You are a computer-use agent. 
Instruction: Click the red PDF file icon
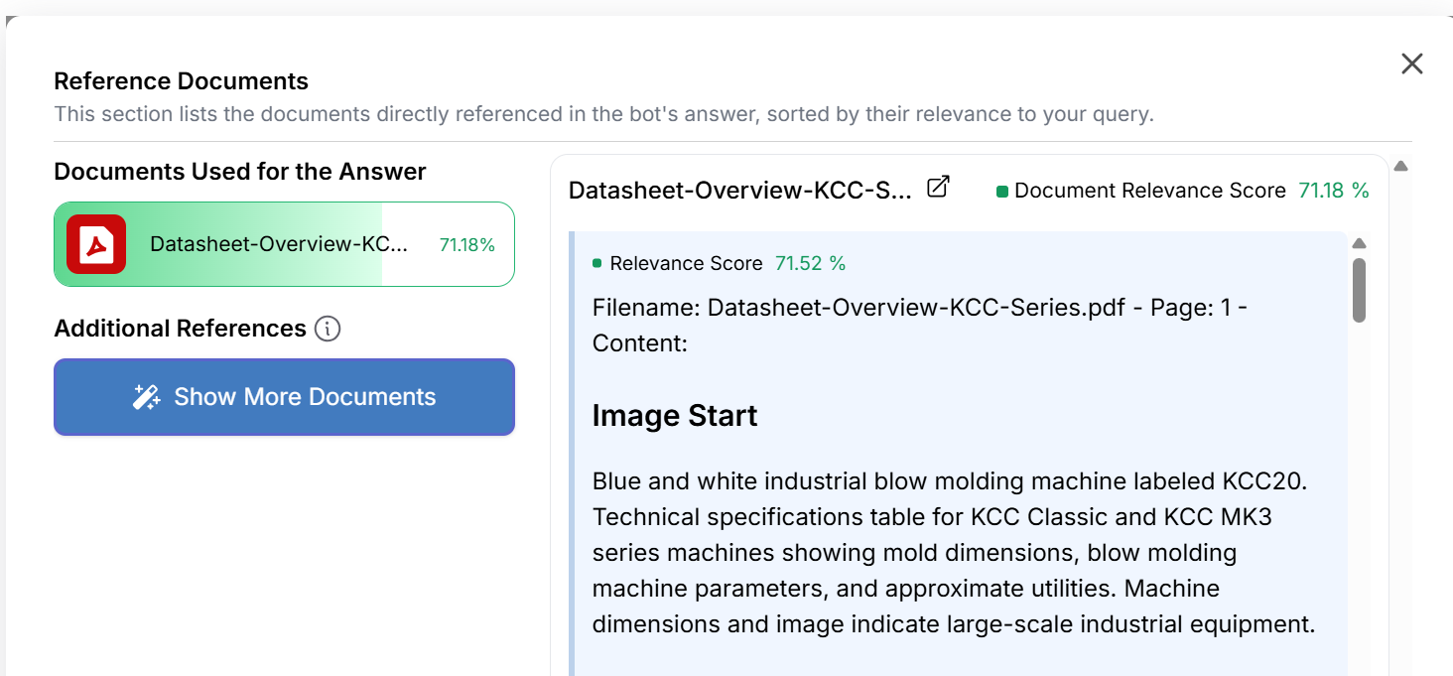click(x=96, y=244)
